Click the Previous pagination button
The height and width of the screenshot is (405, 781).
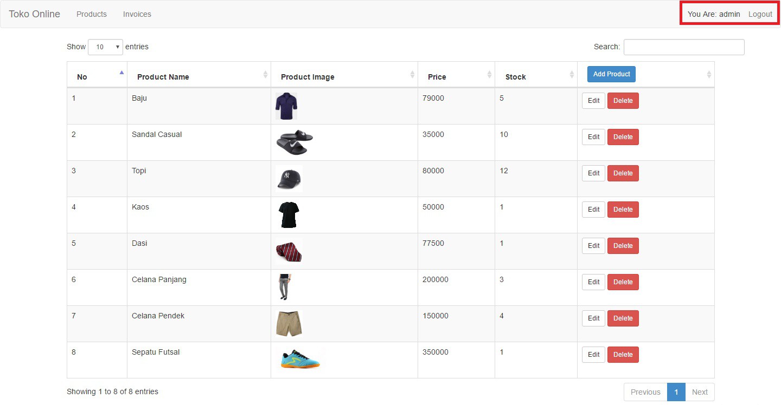(645, 392)
